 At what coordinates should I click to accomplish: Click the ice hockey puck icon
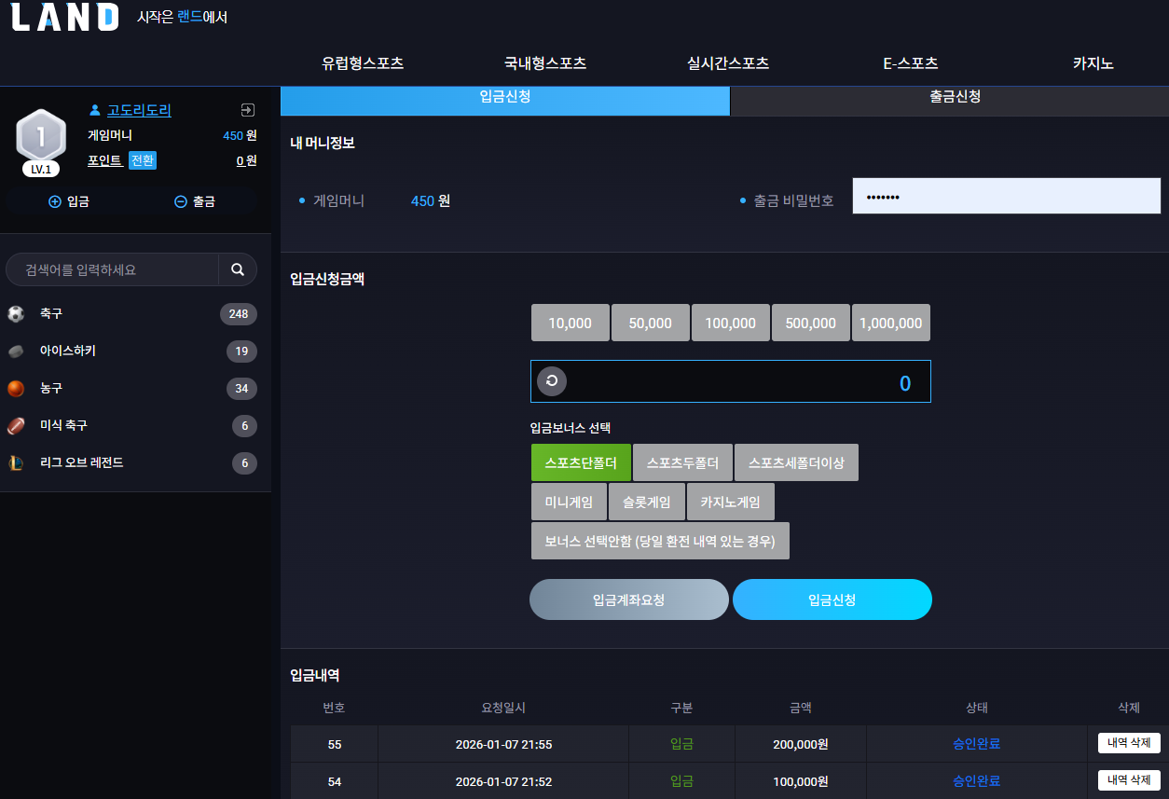(16, 351)
